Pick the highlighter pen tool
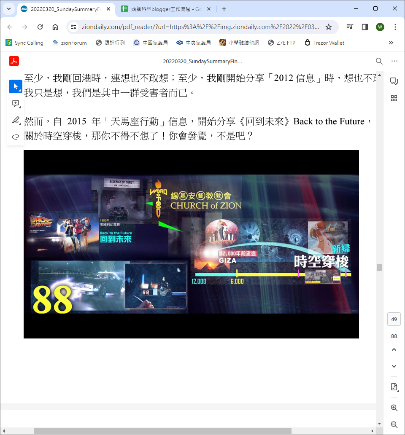 coord(16,121)
